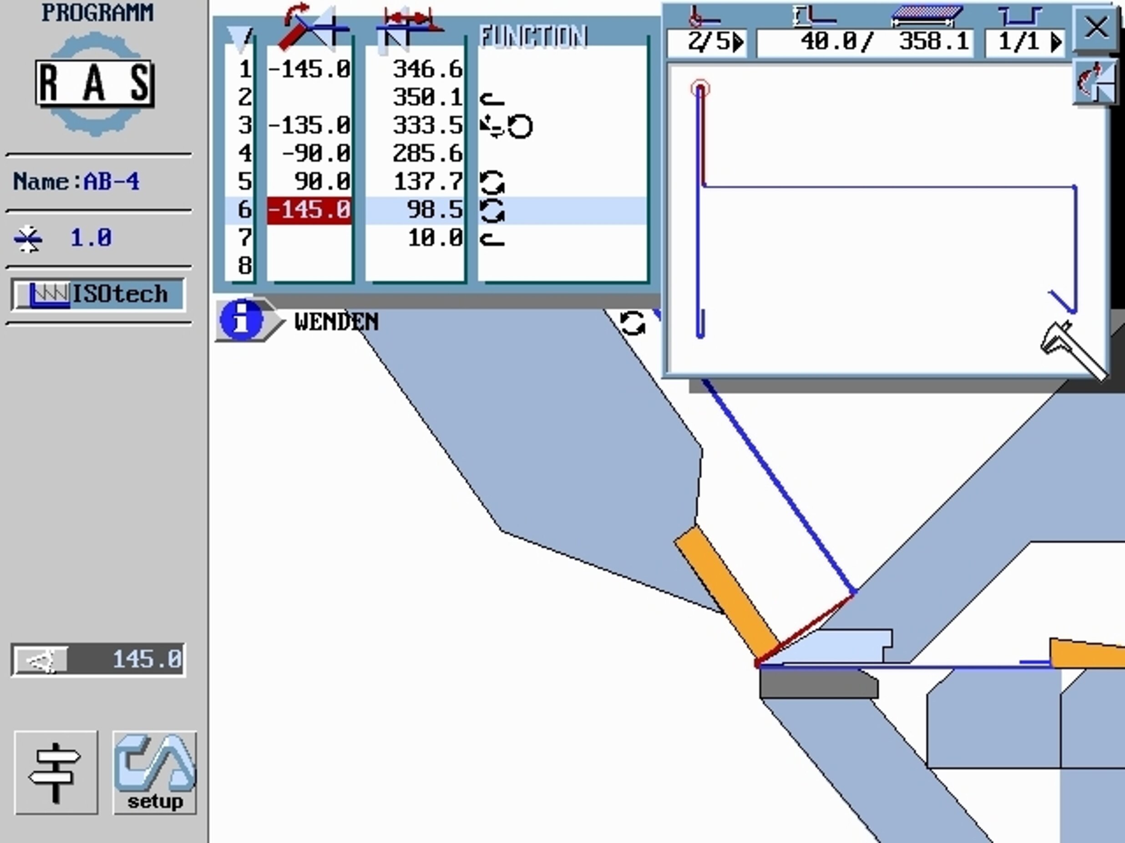Screen dimensions: 1125x843
Task: Click the flip part icon below close button
Action: point(1094,82)
